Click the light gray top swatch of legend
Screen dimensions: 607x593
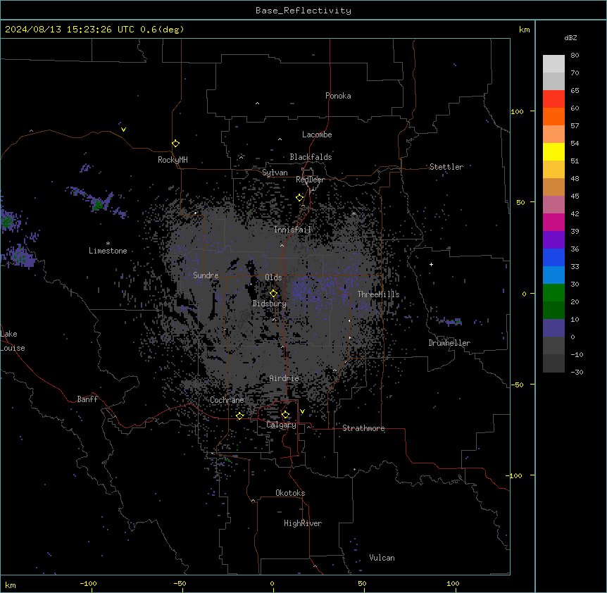pyautogui.click(x=553, y=64)
